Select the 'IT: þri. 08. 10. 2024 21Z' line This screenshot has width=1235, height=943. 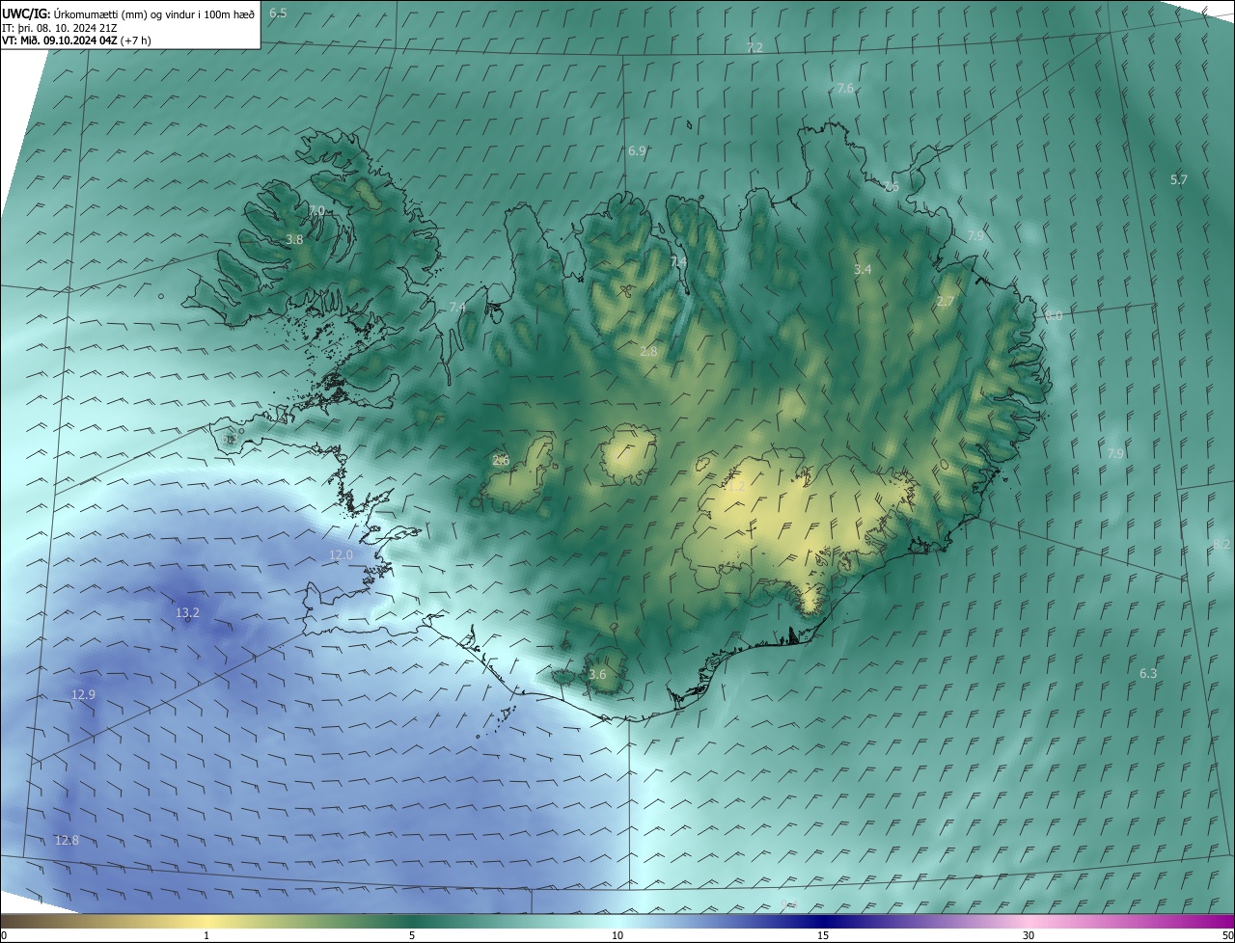tap(59, 27)
